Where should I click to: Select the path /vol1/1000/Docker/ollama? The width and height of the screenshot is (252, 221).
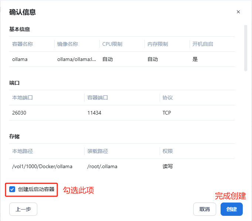pos(42,166)
